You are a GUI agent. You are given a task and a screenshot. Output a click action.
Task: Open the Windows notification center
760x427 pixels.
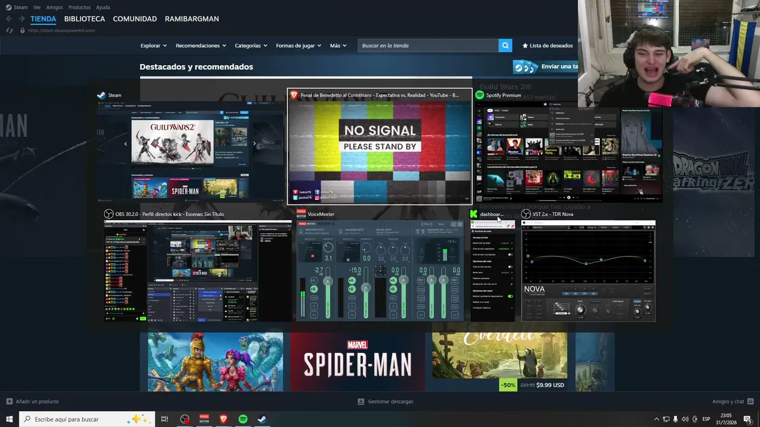pyautogui.click(x=748, y=419)
